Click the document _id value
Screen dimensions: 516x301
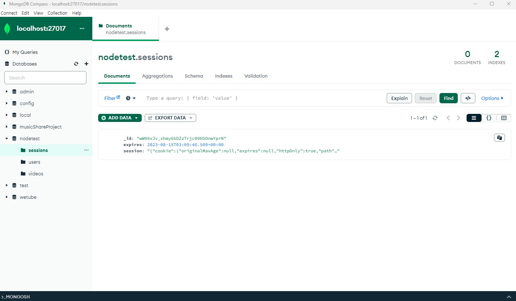click(x=181, y=138)
